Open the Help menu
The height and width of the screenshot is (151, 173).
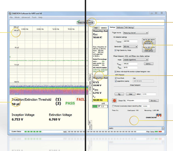[x=40, y=17]
